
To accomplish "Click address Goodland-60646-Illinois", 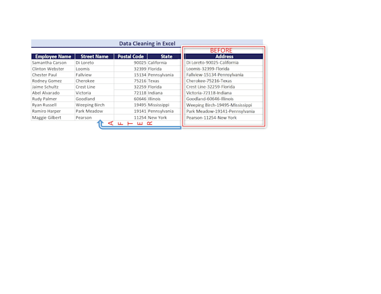I will point(224,99).
